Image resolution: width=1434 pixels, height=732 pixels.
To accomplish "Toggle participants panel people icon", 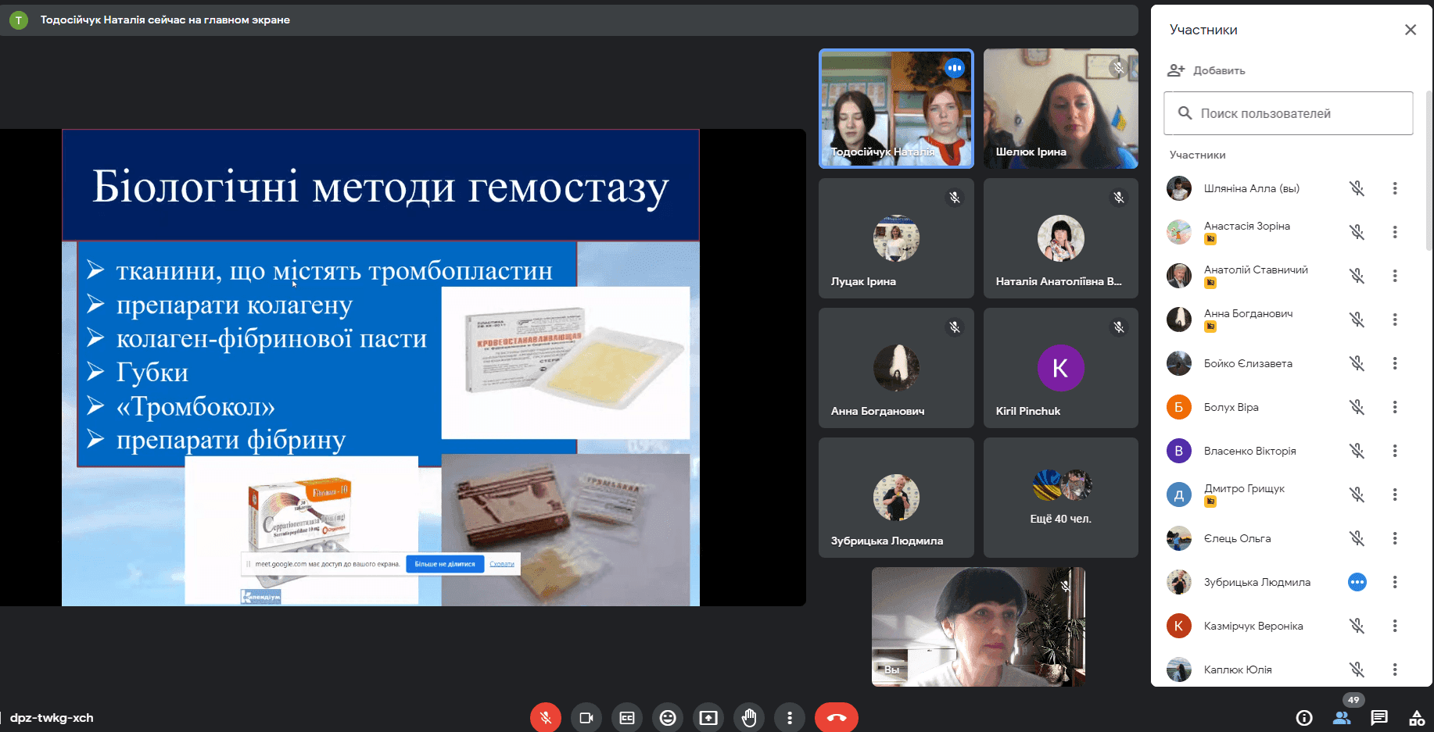I will pyautogui.click(x=1342, y=717).
